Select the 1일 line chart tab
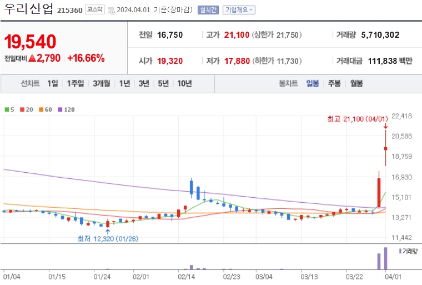The image size is (422, 285). tap(53, 83)
